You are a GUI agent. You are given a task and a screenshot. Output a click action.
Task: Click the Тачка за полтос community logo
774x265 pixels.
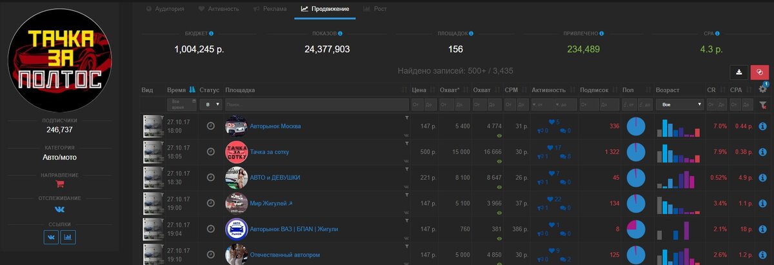(59, 61)
